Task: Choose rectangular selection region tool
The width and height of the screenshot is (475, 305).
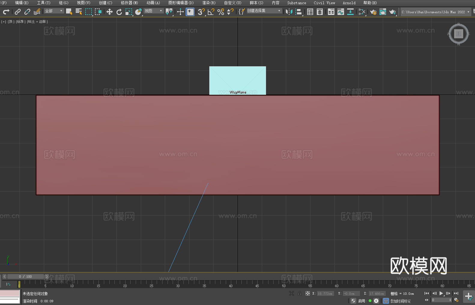Action: (x=89, y=12)
